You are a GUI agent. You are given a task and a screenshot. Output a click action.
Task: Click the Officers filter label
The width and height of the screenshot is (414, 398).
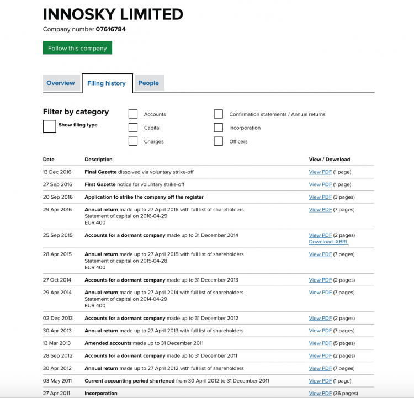click(x=238, y=141)
